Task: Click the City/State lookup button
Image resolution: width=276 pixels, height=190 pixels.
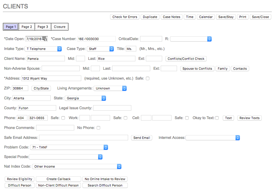Action: tap(41, 88)
